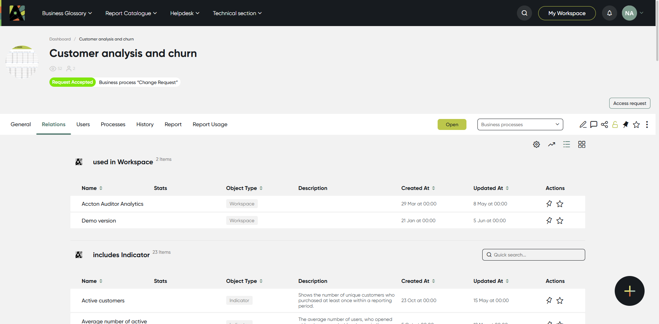
Task: Open notifications bell icon
Action: point(610,13)
